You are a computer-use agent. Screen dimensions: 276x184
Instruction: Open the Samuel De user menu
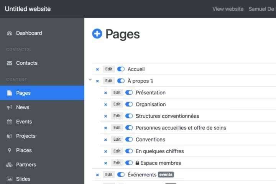[262, 9]
